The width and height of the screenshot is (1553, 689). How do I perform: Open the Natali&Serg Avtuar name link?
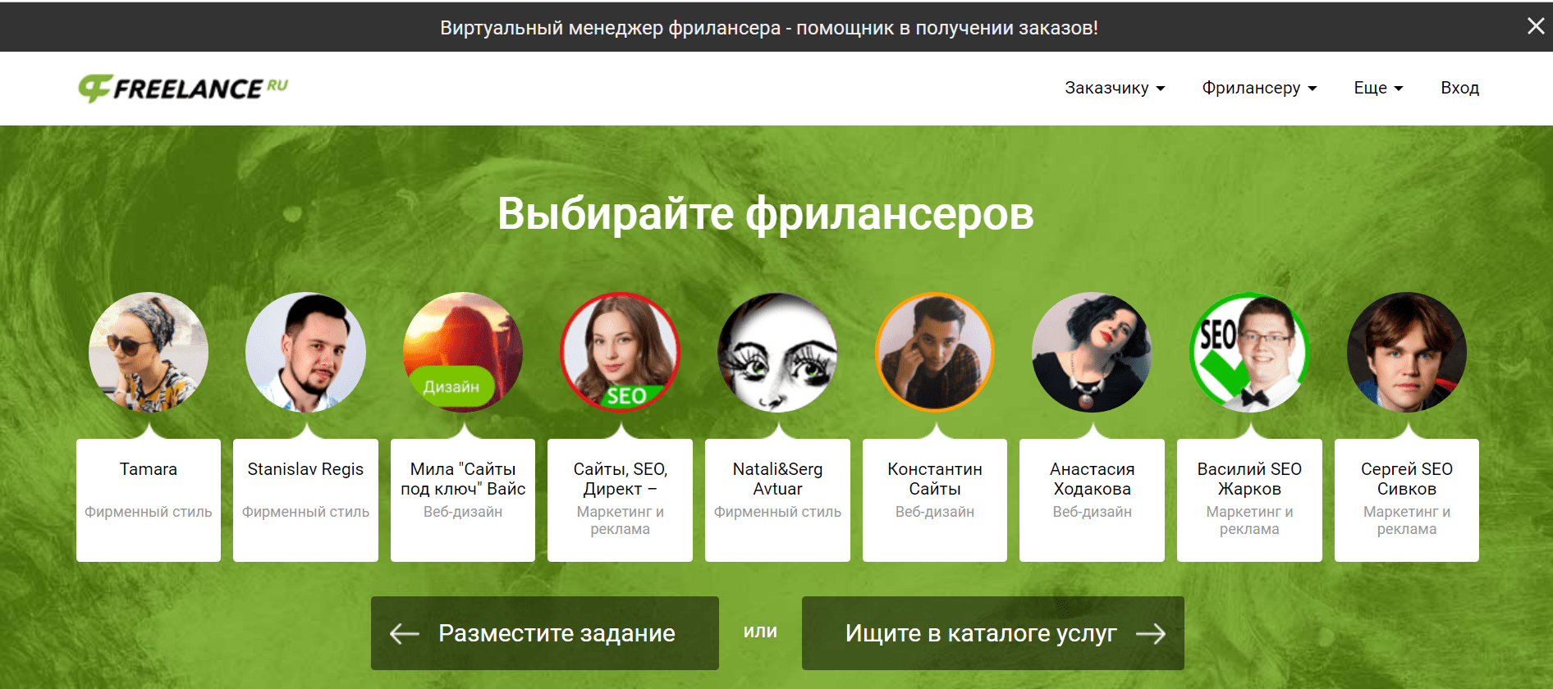click(777, 479)
